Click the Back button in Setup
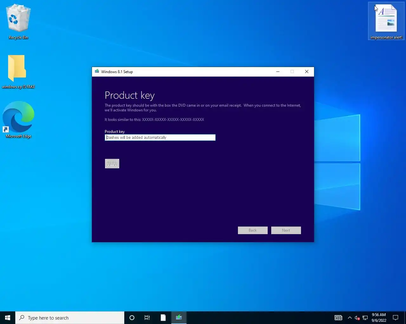 pos(252,230)
